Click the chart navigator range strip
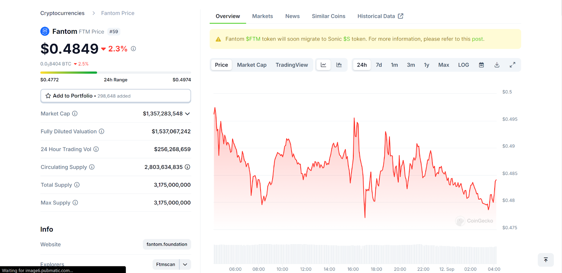 [x=355, y=254]
